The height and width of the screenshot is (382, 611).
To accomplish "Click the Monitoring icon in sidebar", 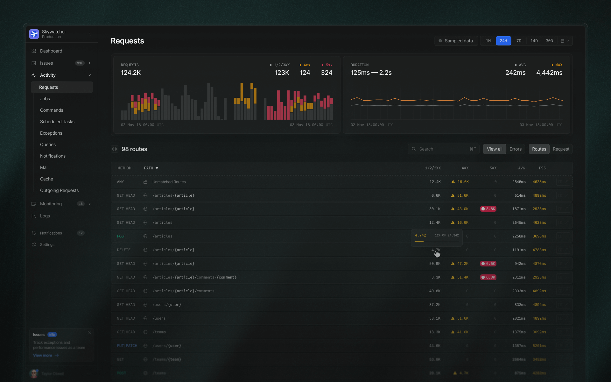I will 34,204.
